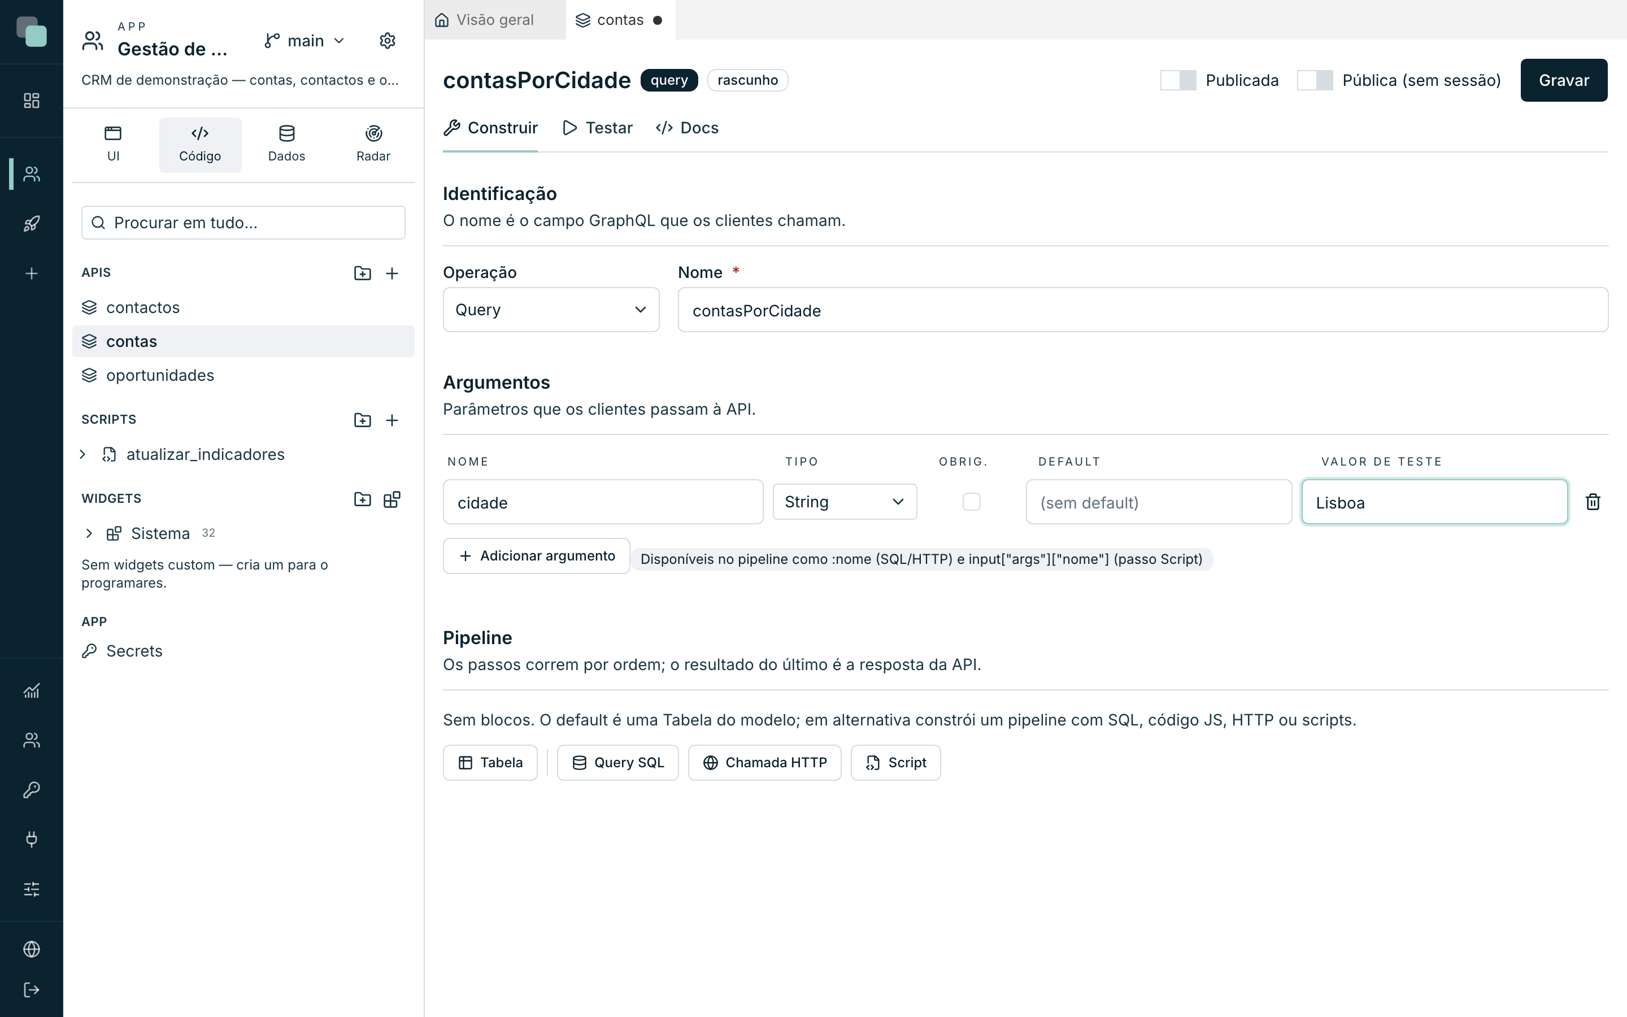
Task: Add new script with plus icon
Action: [392, 420]
